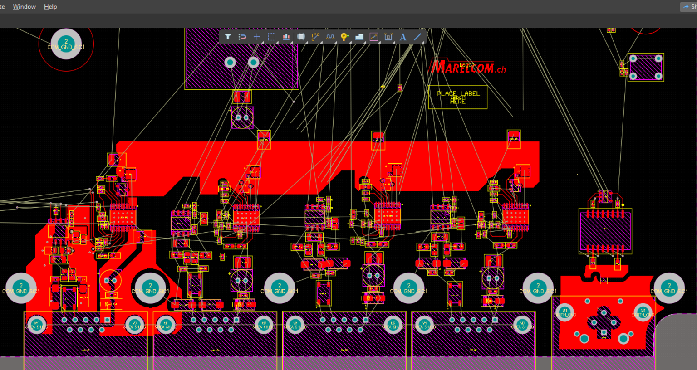The image size is (697, 370).
Task: Open the Window menu
Action: point(24,7)
